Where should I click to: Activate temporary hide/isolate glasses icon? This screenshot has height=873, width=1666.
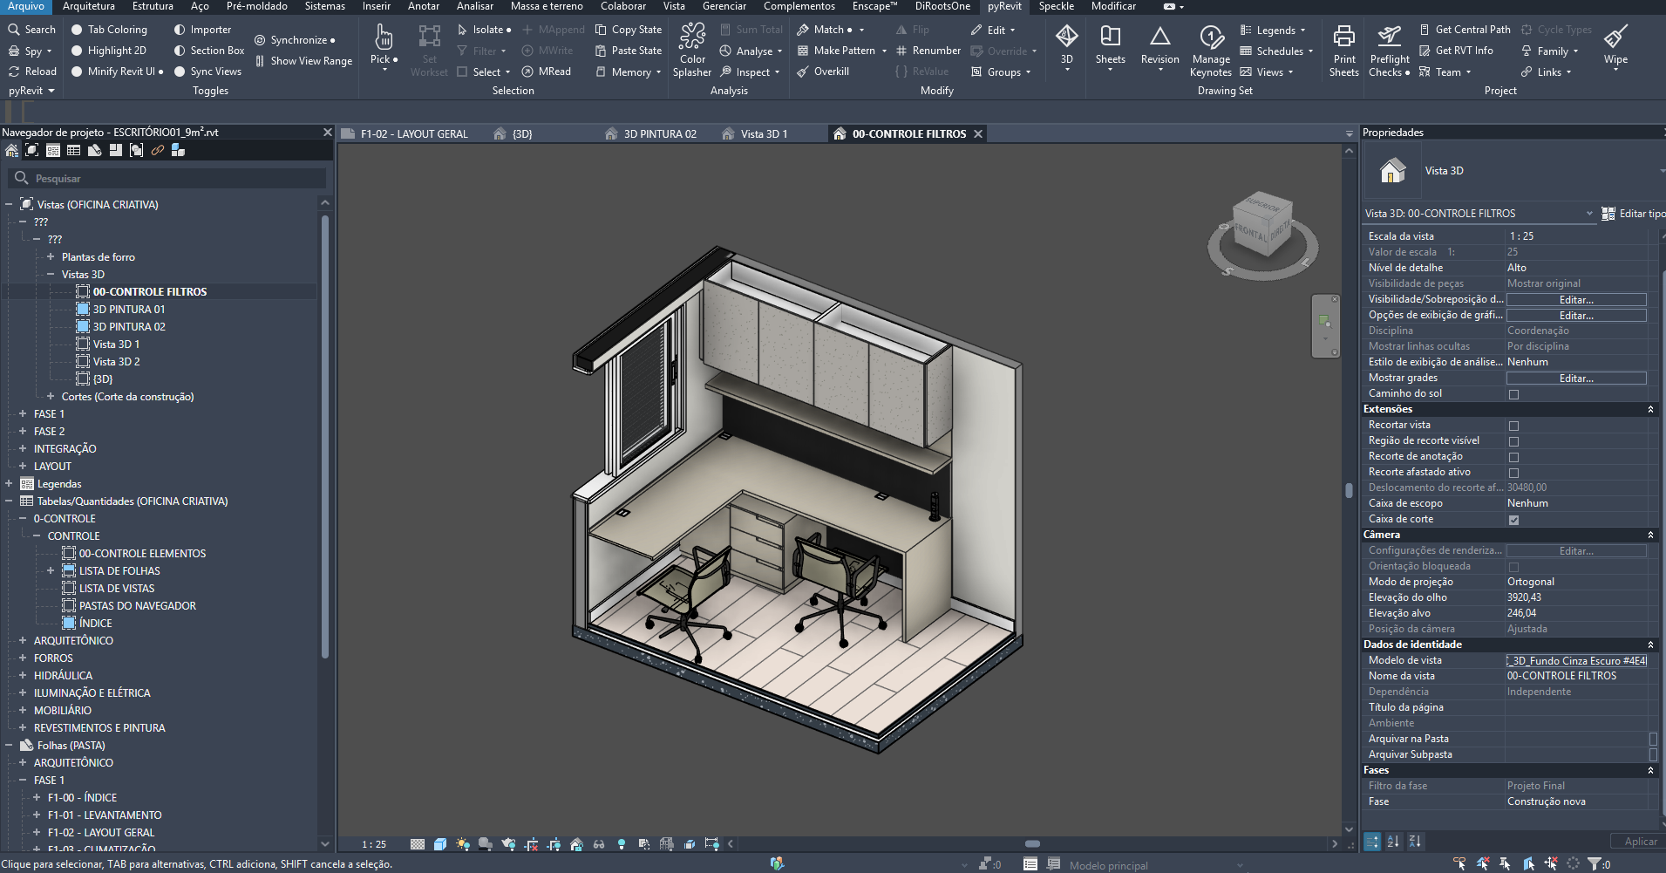(x=598, y=843)
